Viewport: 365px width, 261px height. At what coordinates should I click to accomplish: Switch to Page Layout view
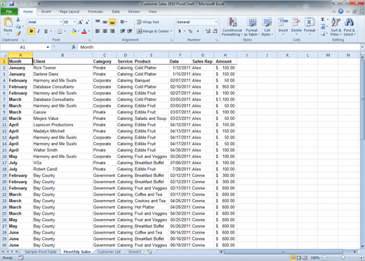pyautogui.click(x=299, y=257)
